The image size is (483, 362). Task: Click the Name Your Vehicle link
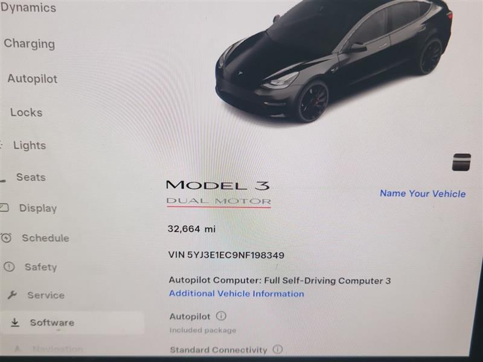(x=423, y=194)
